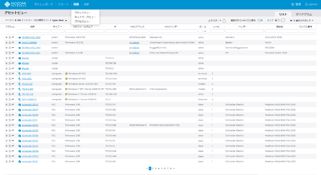Viewport: 321px width, 175px height.
Task: Remove the type: desc sort filter
Action: pos(66,20)
